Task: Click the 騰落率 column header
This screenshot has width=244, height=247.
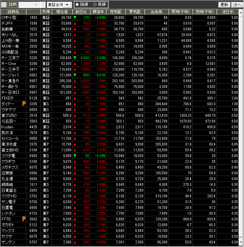Action: [98, 12]
